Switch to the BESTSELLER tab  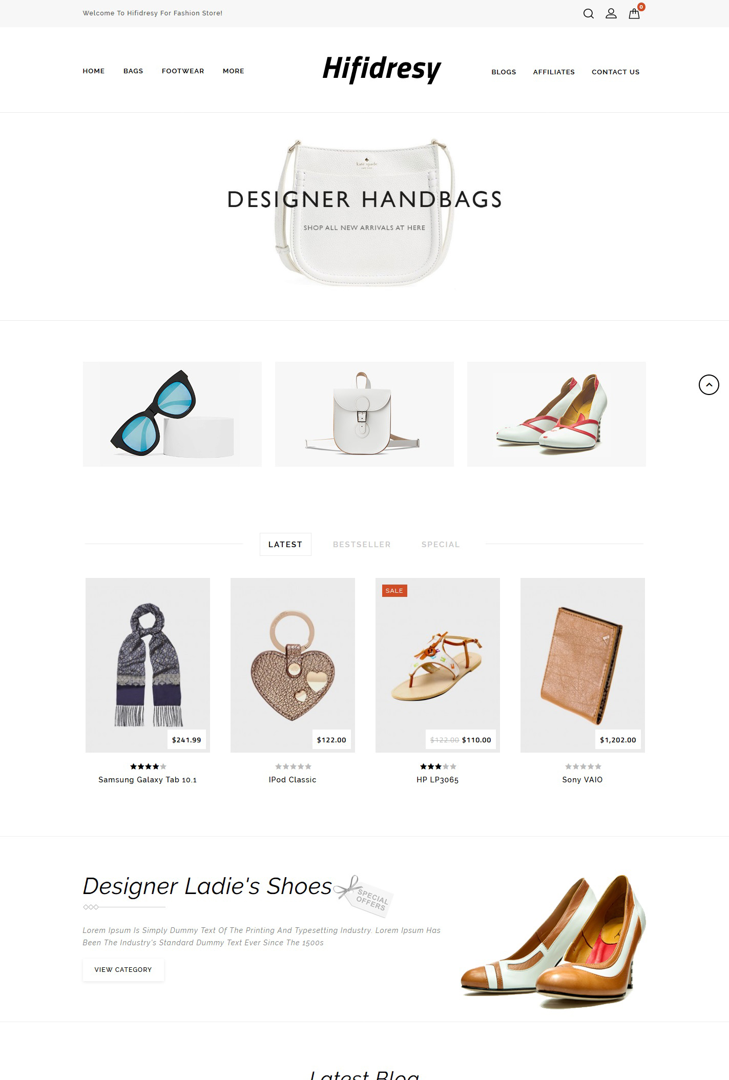(362, 545)
